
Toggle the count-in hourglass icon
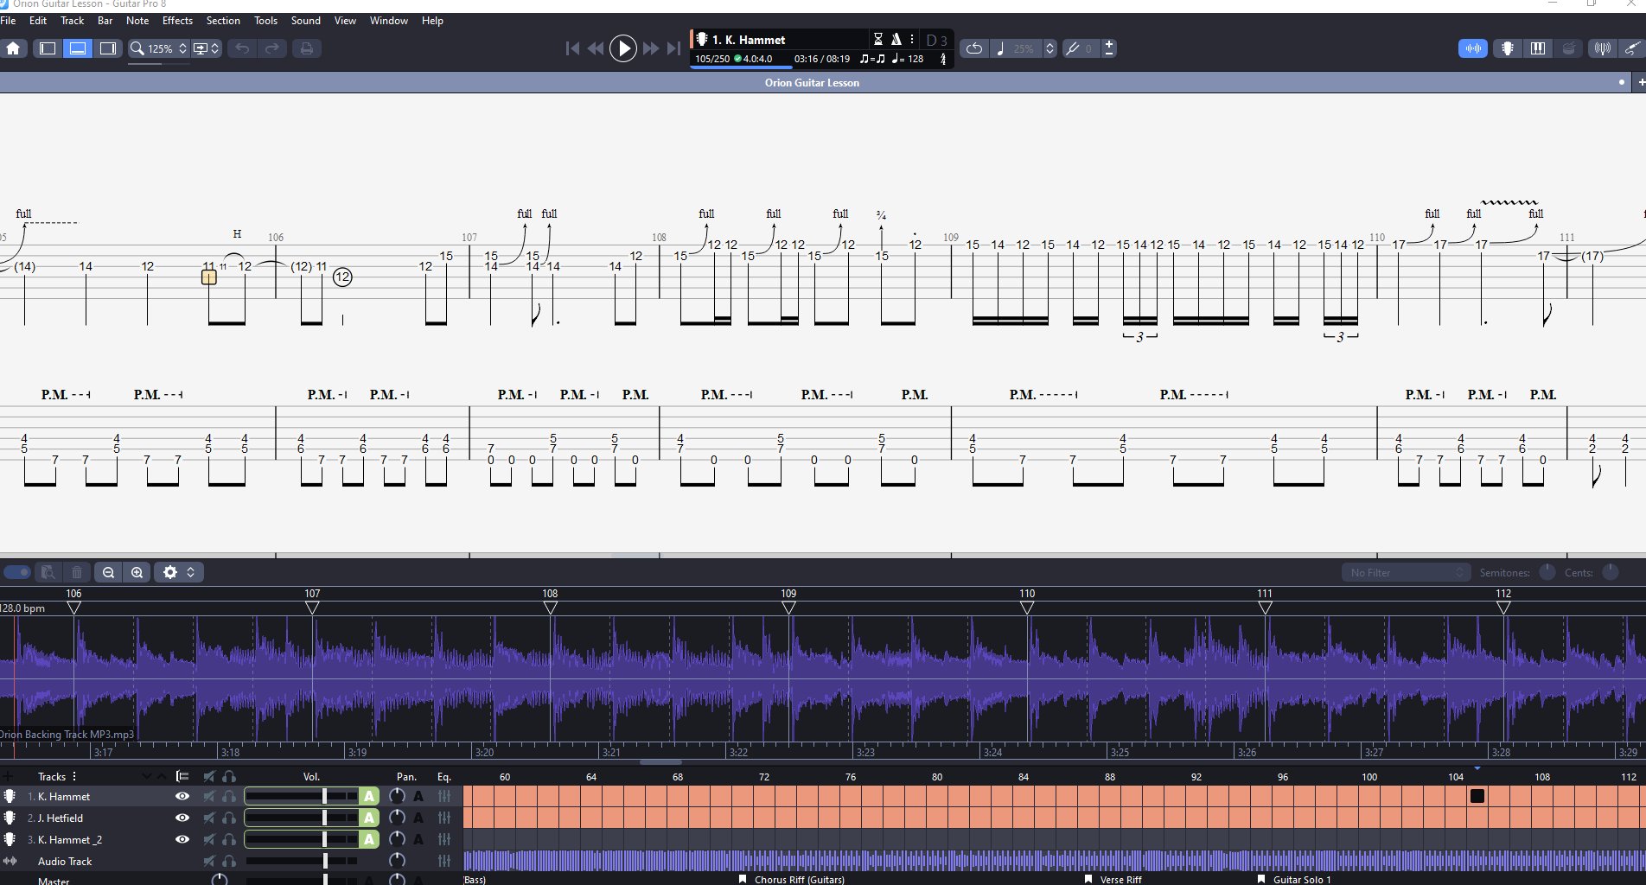pos(877,39)
